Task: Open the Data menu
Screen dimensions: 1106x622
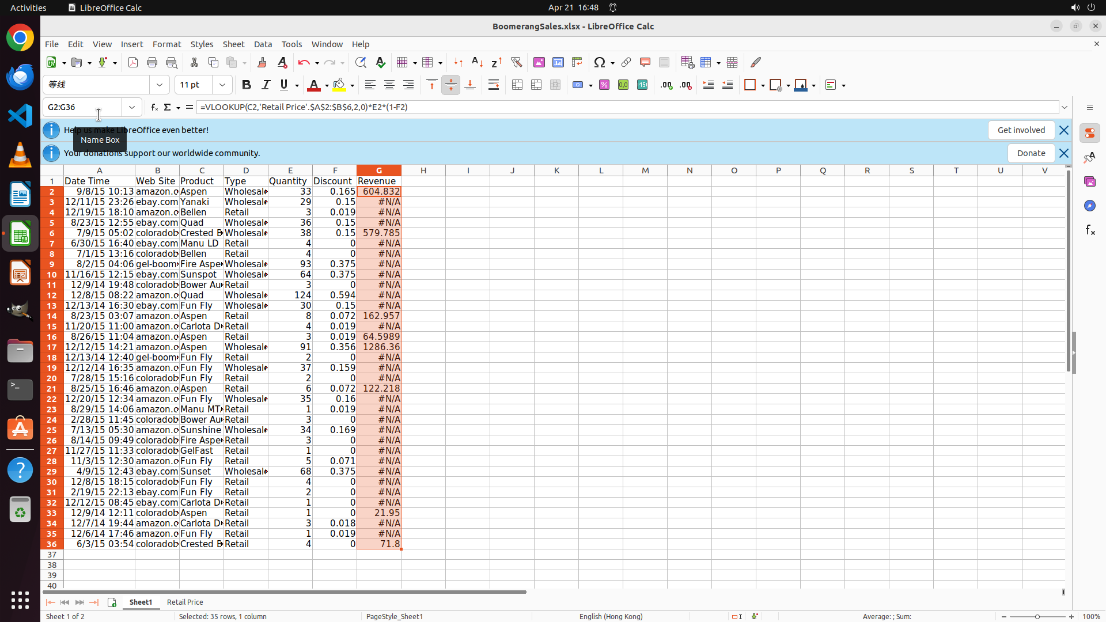Action: pyautogui.click(x=263, y=44)
